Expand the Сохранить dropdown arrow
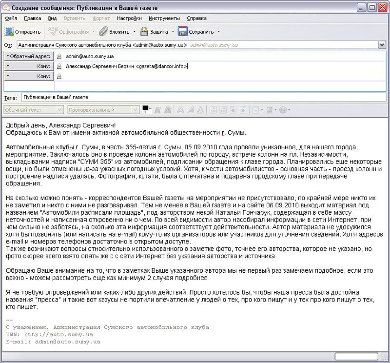This screenshot has height=363, width=390. pos(218,32)
